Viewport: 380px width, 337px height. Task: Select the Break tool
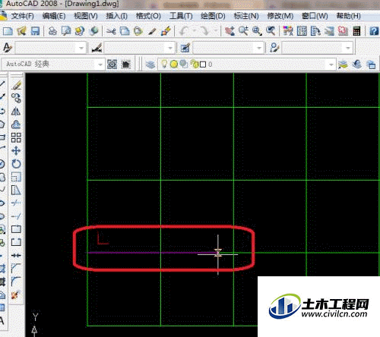tap(16, 242)
